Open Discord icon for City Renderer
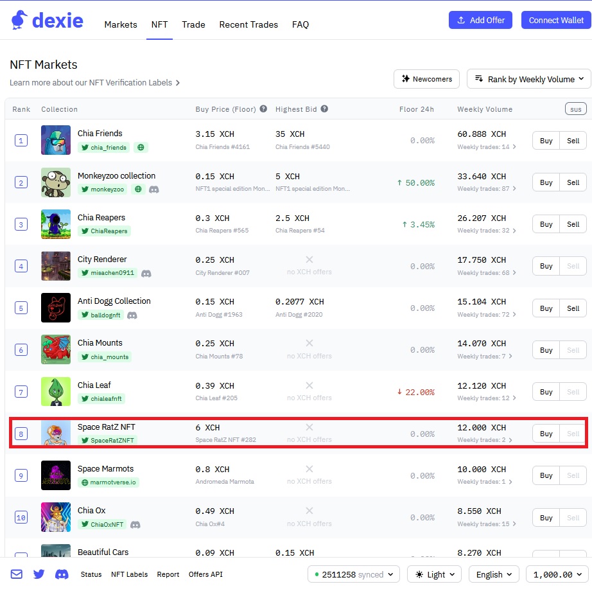 pos(146,273)
